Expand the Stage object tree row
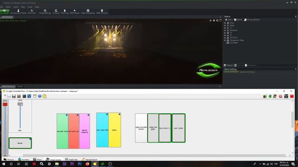 (x=225, y=26)
